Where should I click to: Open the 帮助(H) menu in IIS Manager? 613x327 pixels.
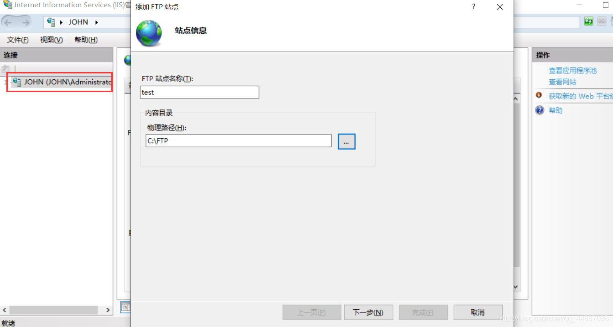point(86,40)
